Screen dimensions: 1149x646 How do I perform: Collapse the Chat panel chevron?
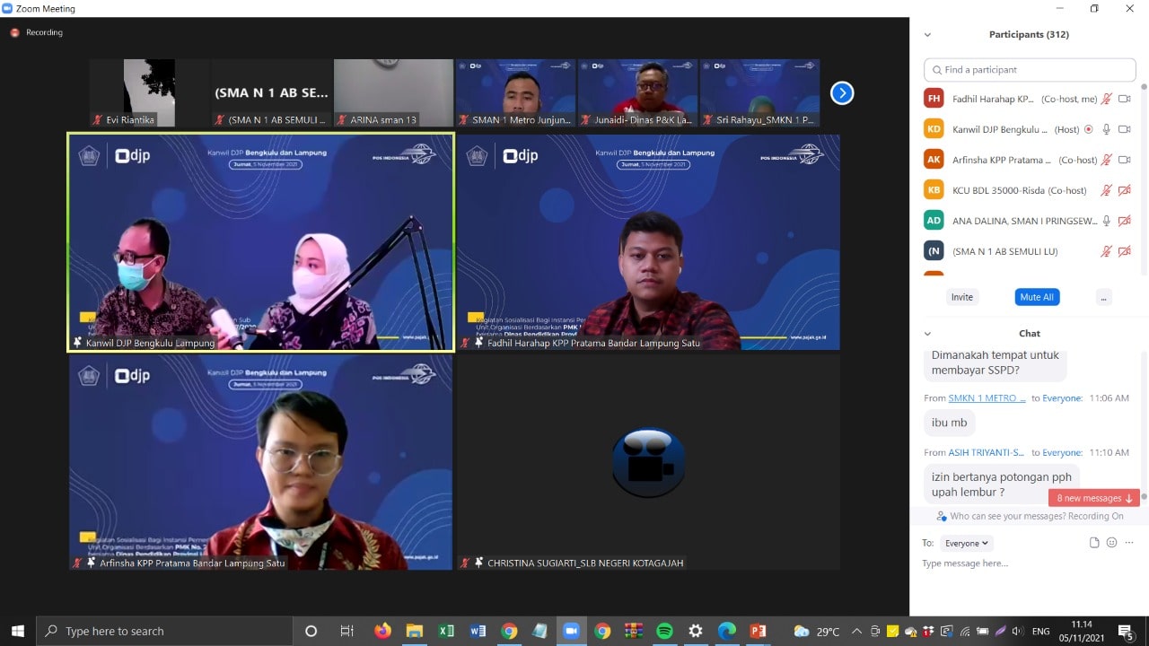[927, 334]
